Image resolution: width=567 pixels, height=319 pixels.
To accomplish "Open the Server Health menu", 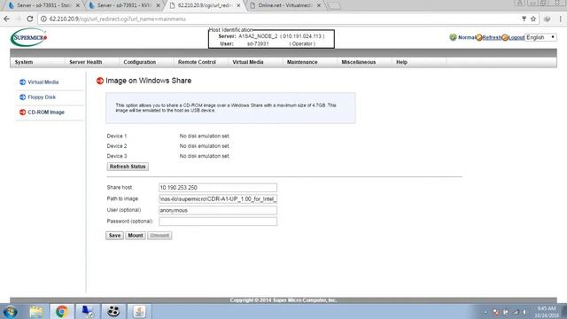I will 86,62.
